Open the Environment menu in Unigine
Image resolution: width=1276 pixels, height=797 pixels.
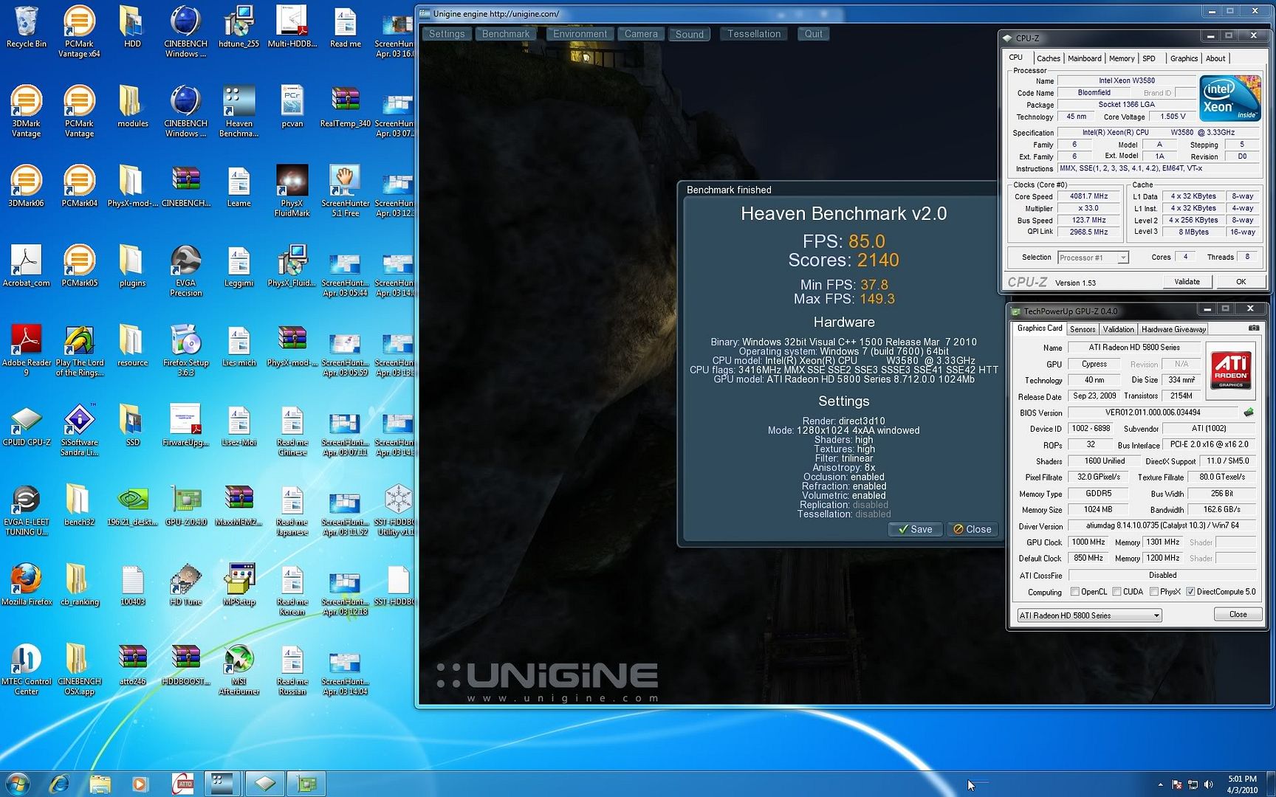click(580, 34)
